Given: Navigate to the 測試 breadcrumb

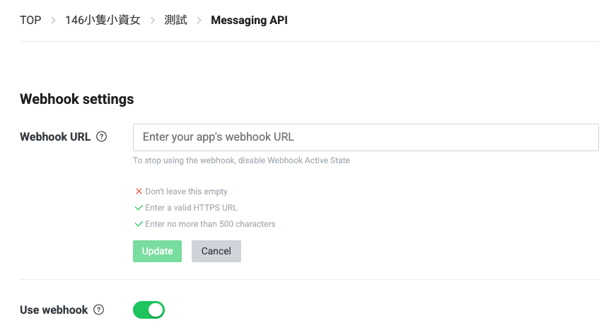Looking at the screenshot, I should (175, 20).
